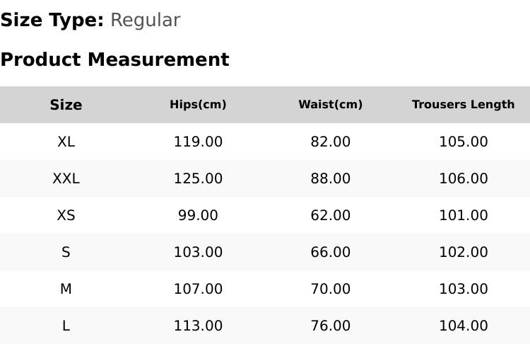Click the Regular size type value

tap(146, 20)
